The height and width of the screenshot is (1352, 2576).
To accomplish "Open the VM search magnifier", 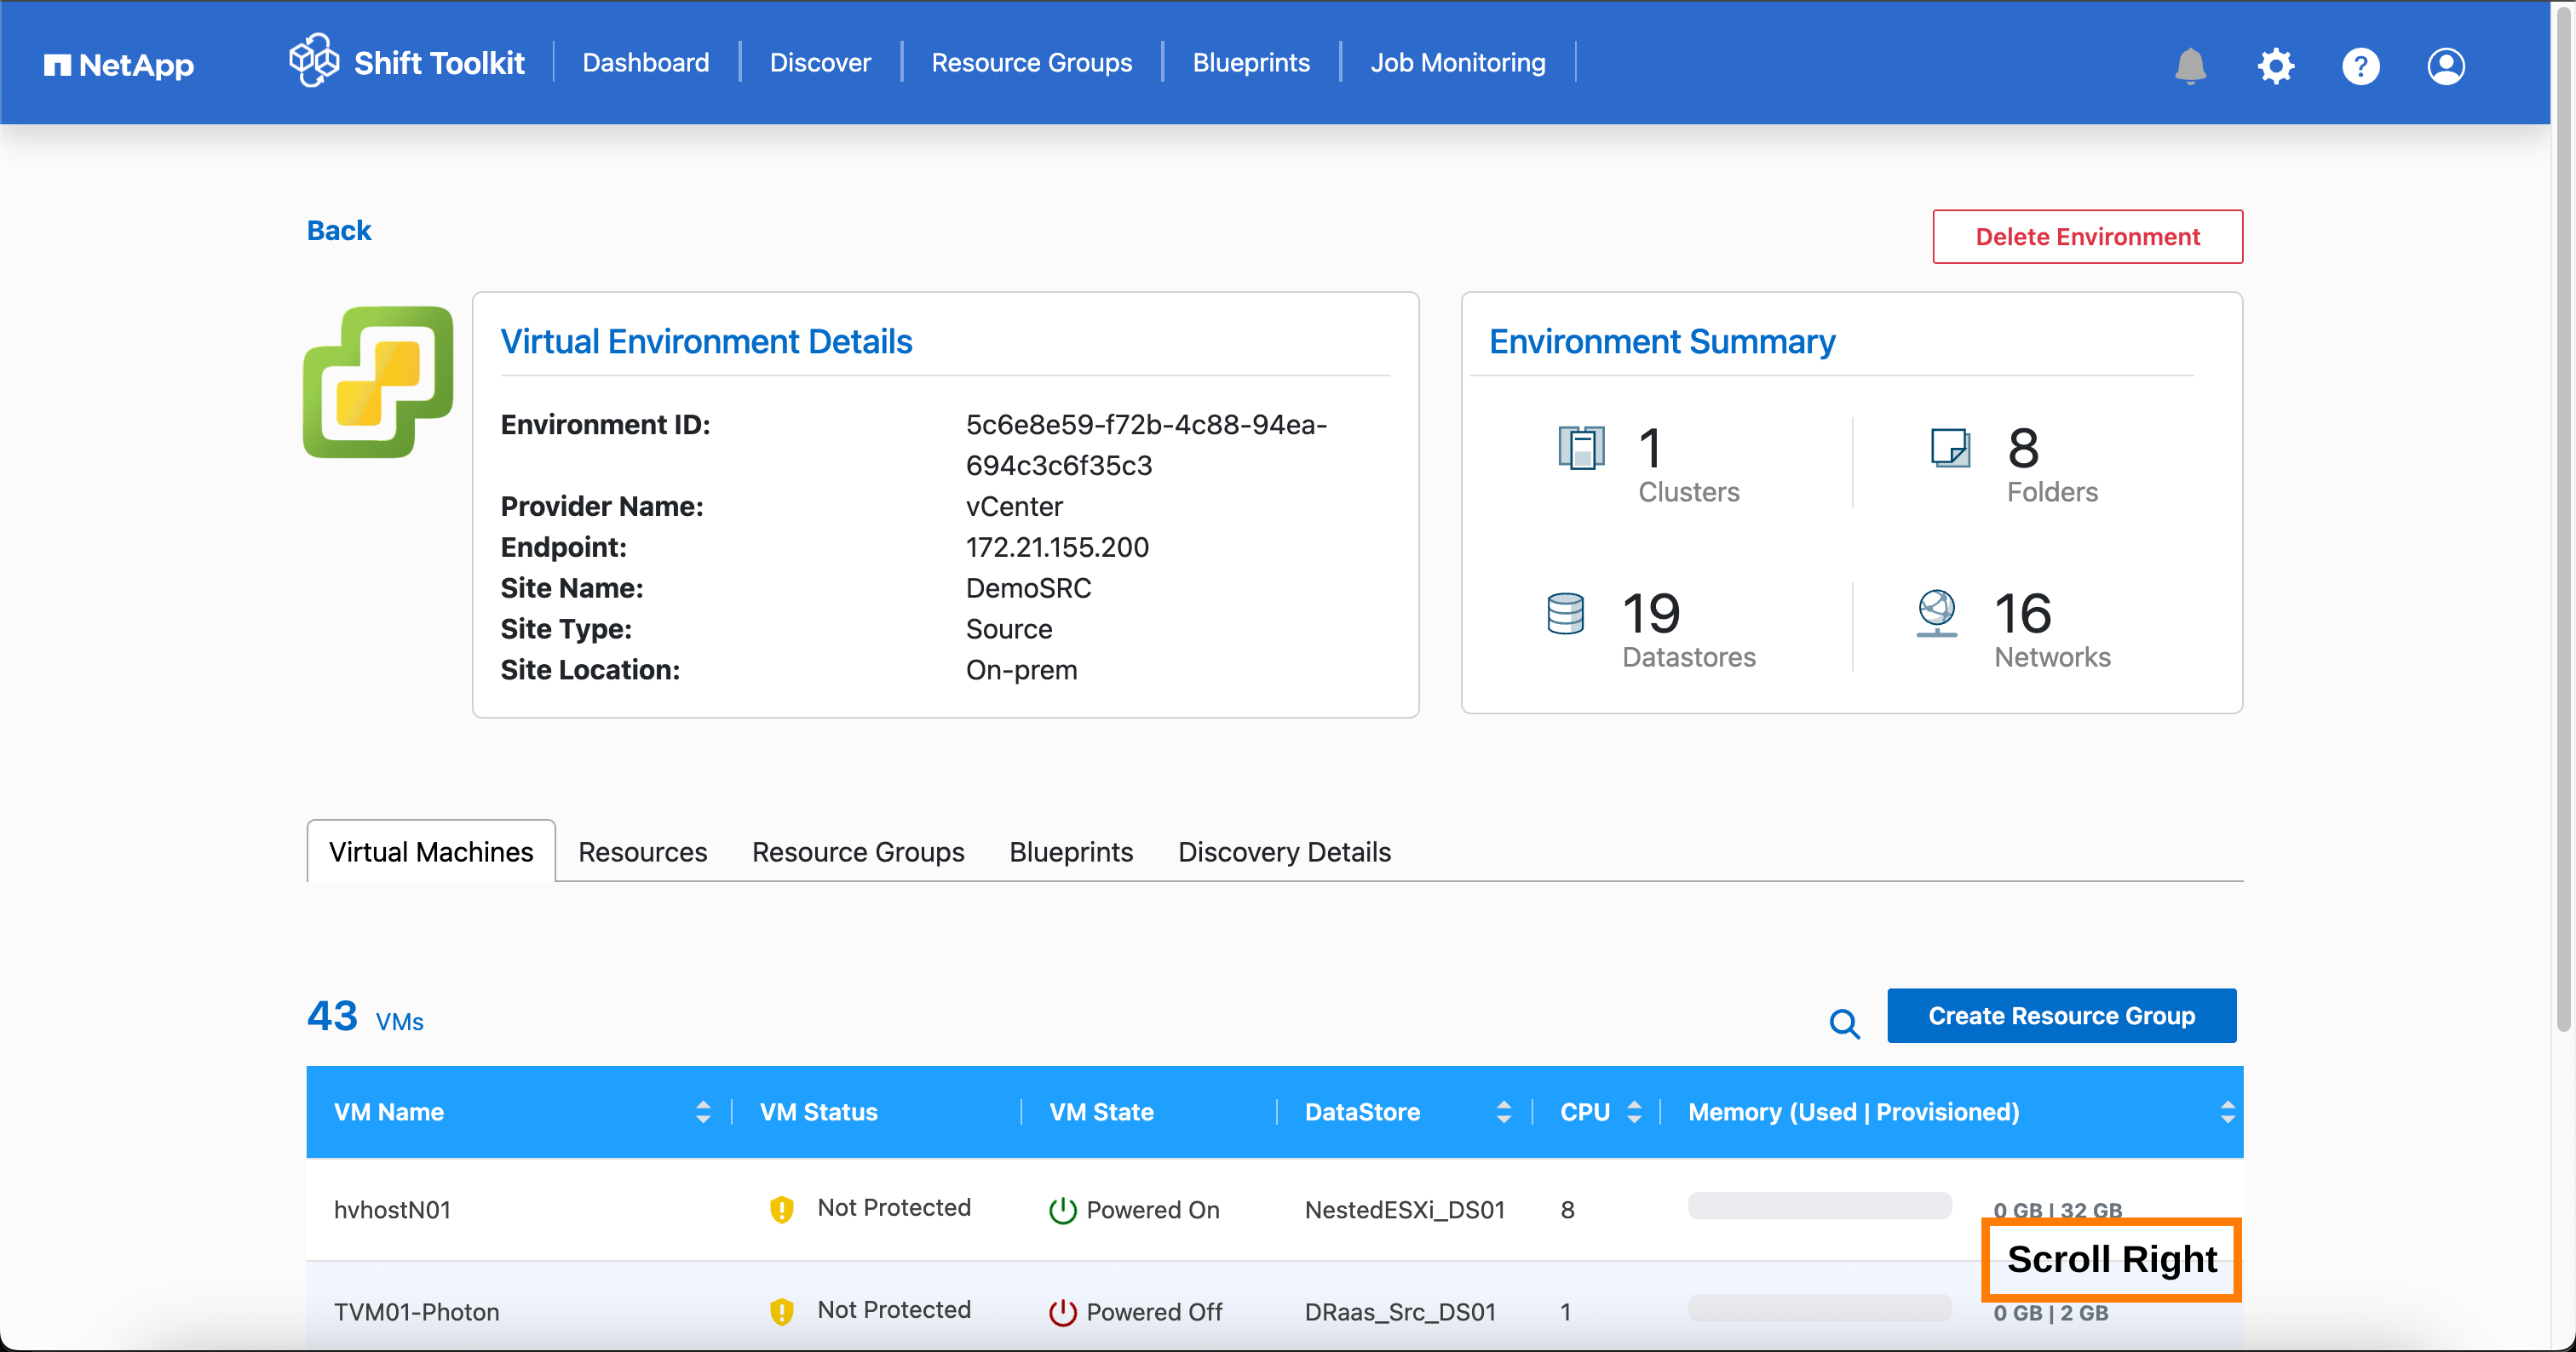I will pos(1844,1023).
